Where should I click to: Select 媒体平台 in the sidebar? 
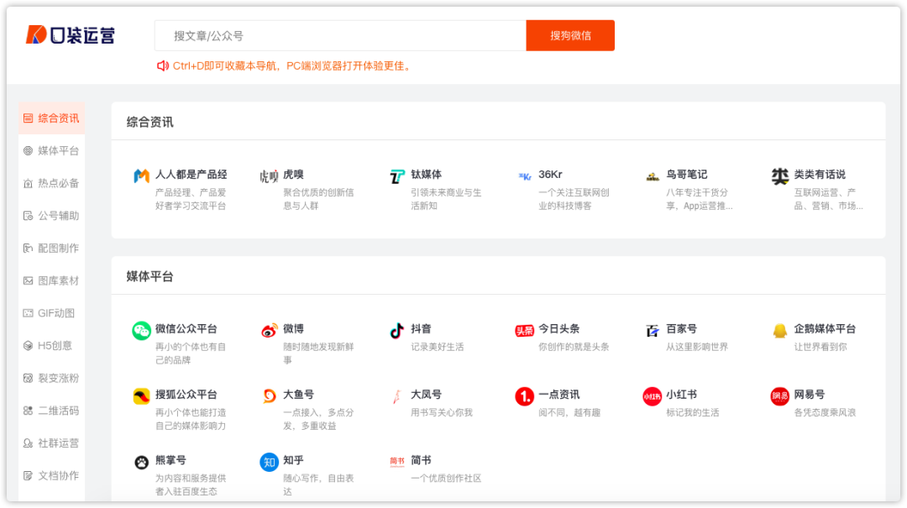(x=51, y=150)
